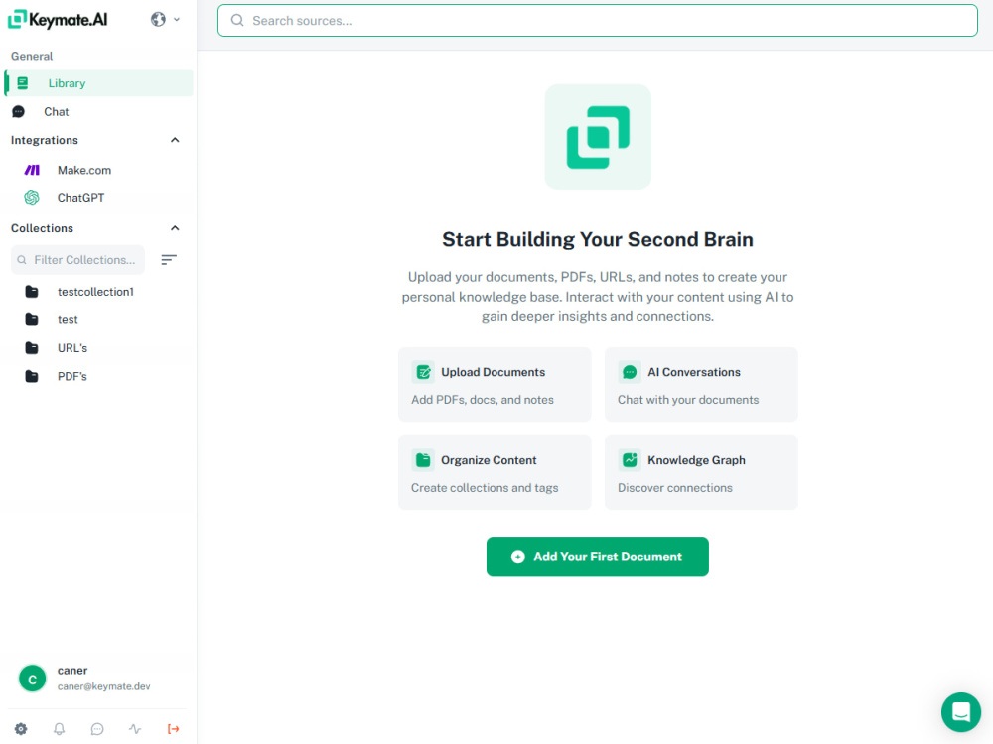Click the AI Conversations chat icon
Screen dimensions: 993x744
(x=630, y=373)
